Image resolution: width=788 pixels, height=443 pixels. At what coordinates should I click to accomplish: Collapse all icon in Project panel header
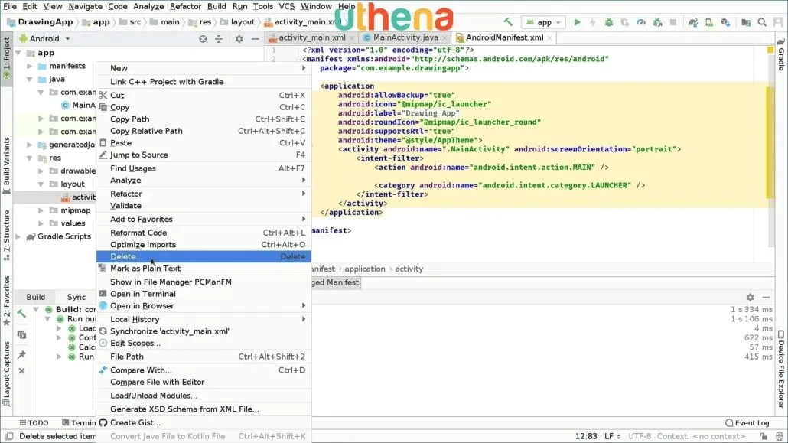coord(219,39)
